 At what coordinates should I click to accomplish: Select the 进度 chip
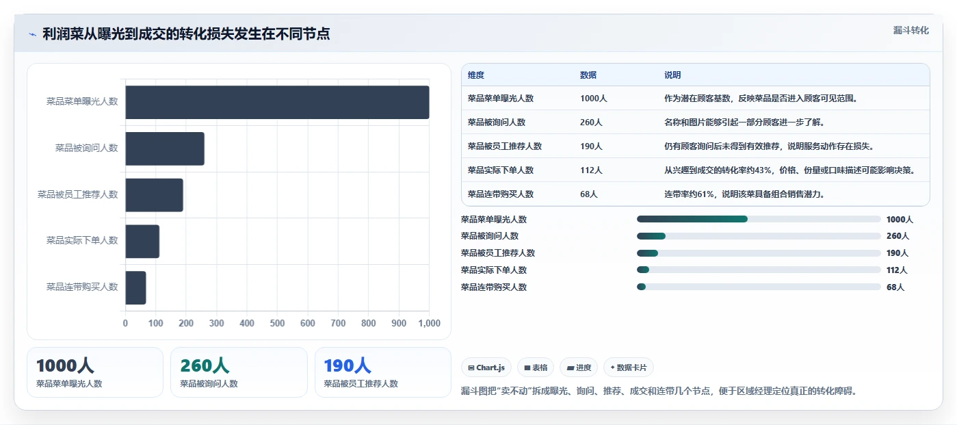(x=579, y=368)
